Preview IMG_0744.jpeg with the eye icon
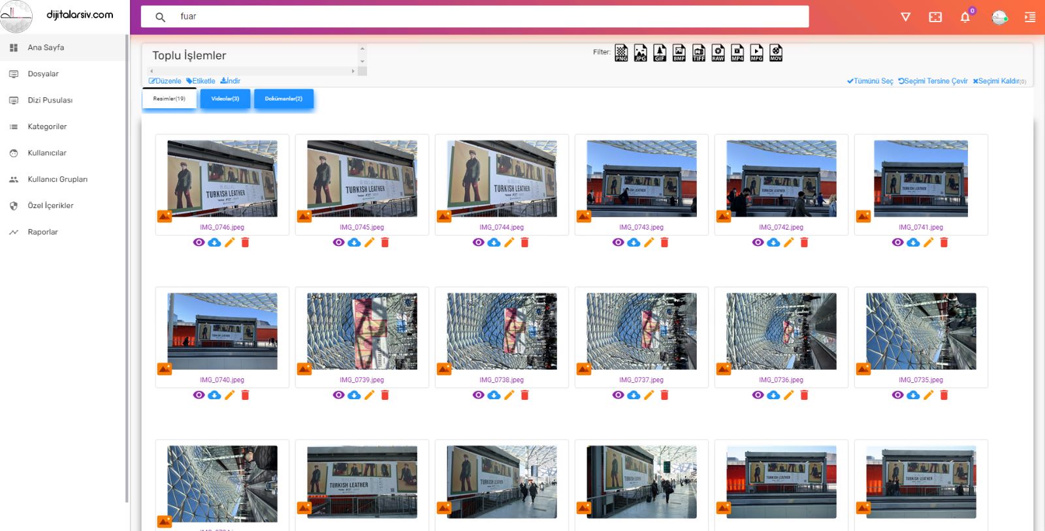 (478, 243)
